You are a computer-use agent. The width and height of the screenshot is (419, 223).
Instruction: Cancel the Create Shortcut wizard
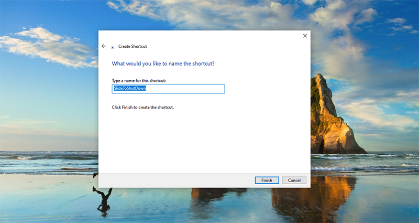pos(294,180)
